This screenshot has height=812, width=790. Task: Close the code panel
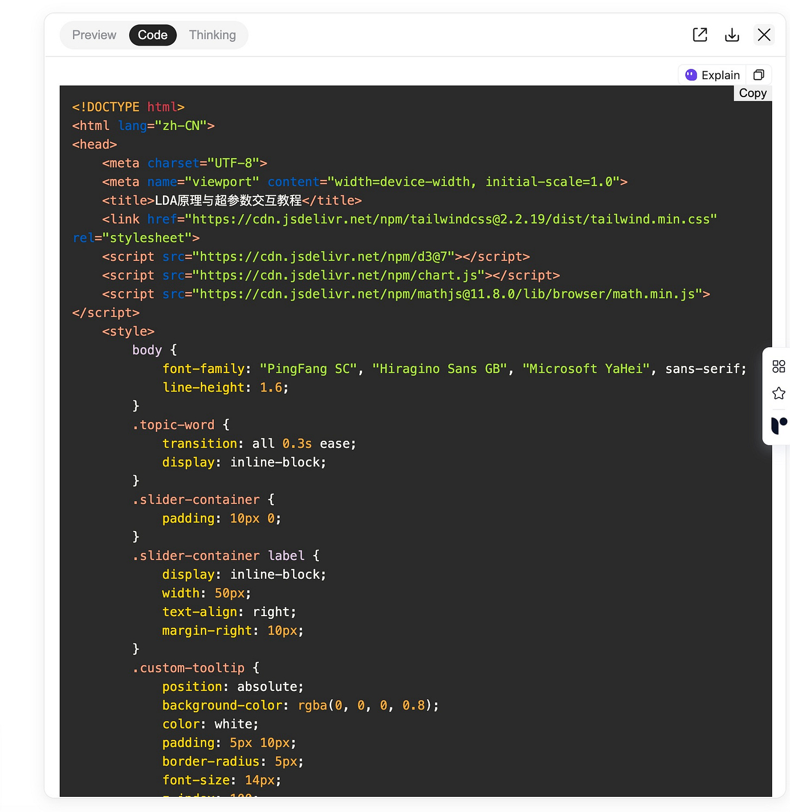[x=764, y=35]
